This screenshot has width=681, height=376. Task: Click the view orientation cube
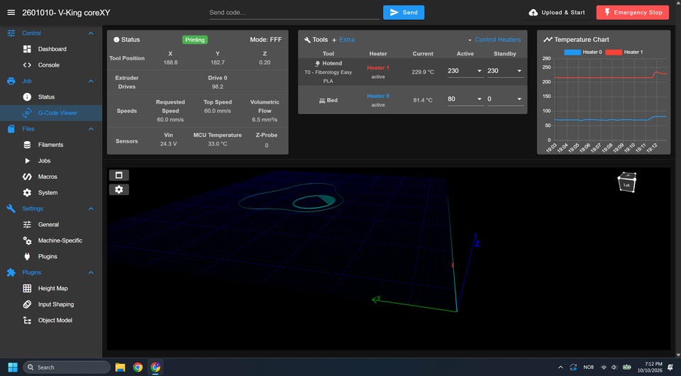[x=626, y=182]
